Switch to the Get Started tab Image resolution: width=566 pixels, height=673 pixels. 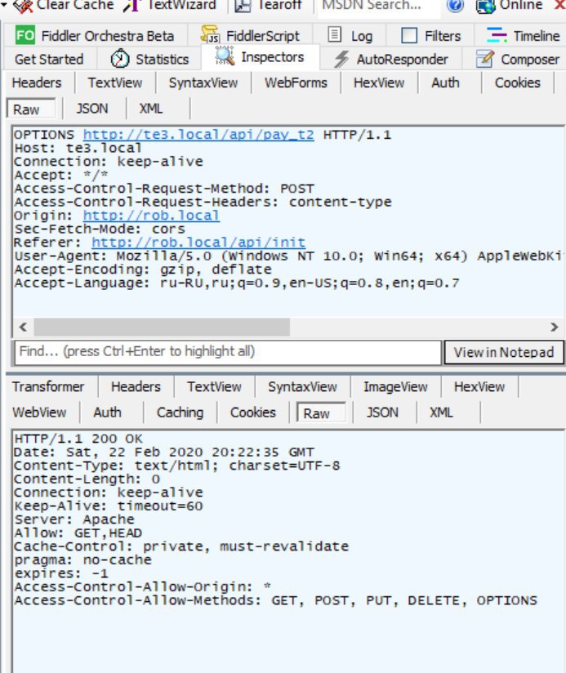tap(49, 60)
